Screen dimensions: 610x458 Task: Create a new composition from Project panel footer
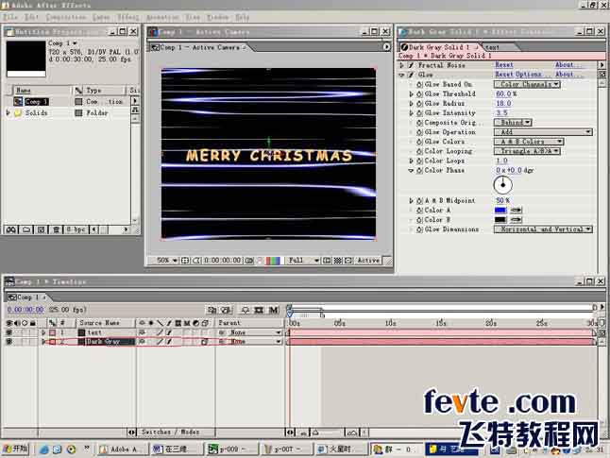(42, 229)
